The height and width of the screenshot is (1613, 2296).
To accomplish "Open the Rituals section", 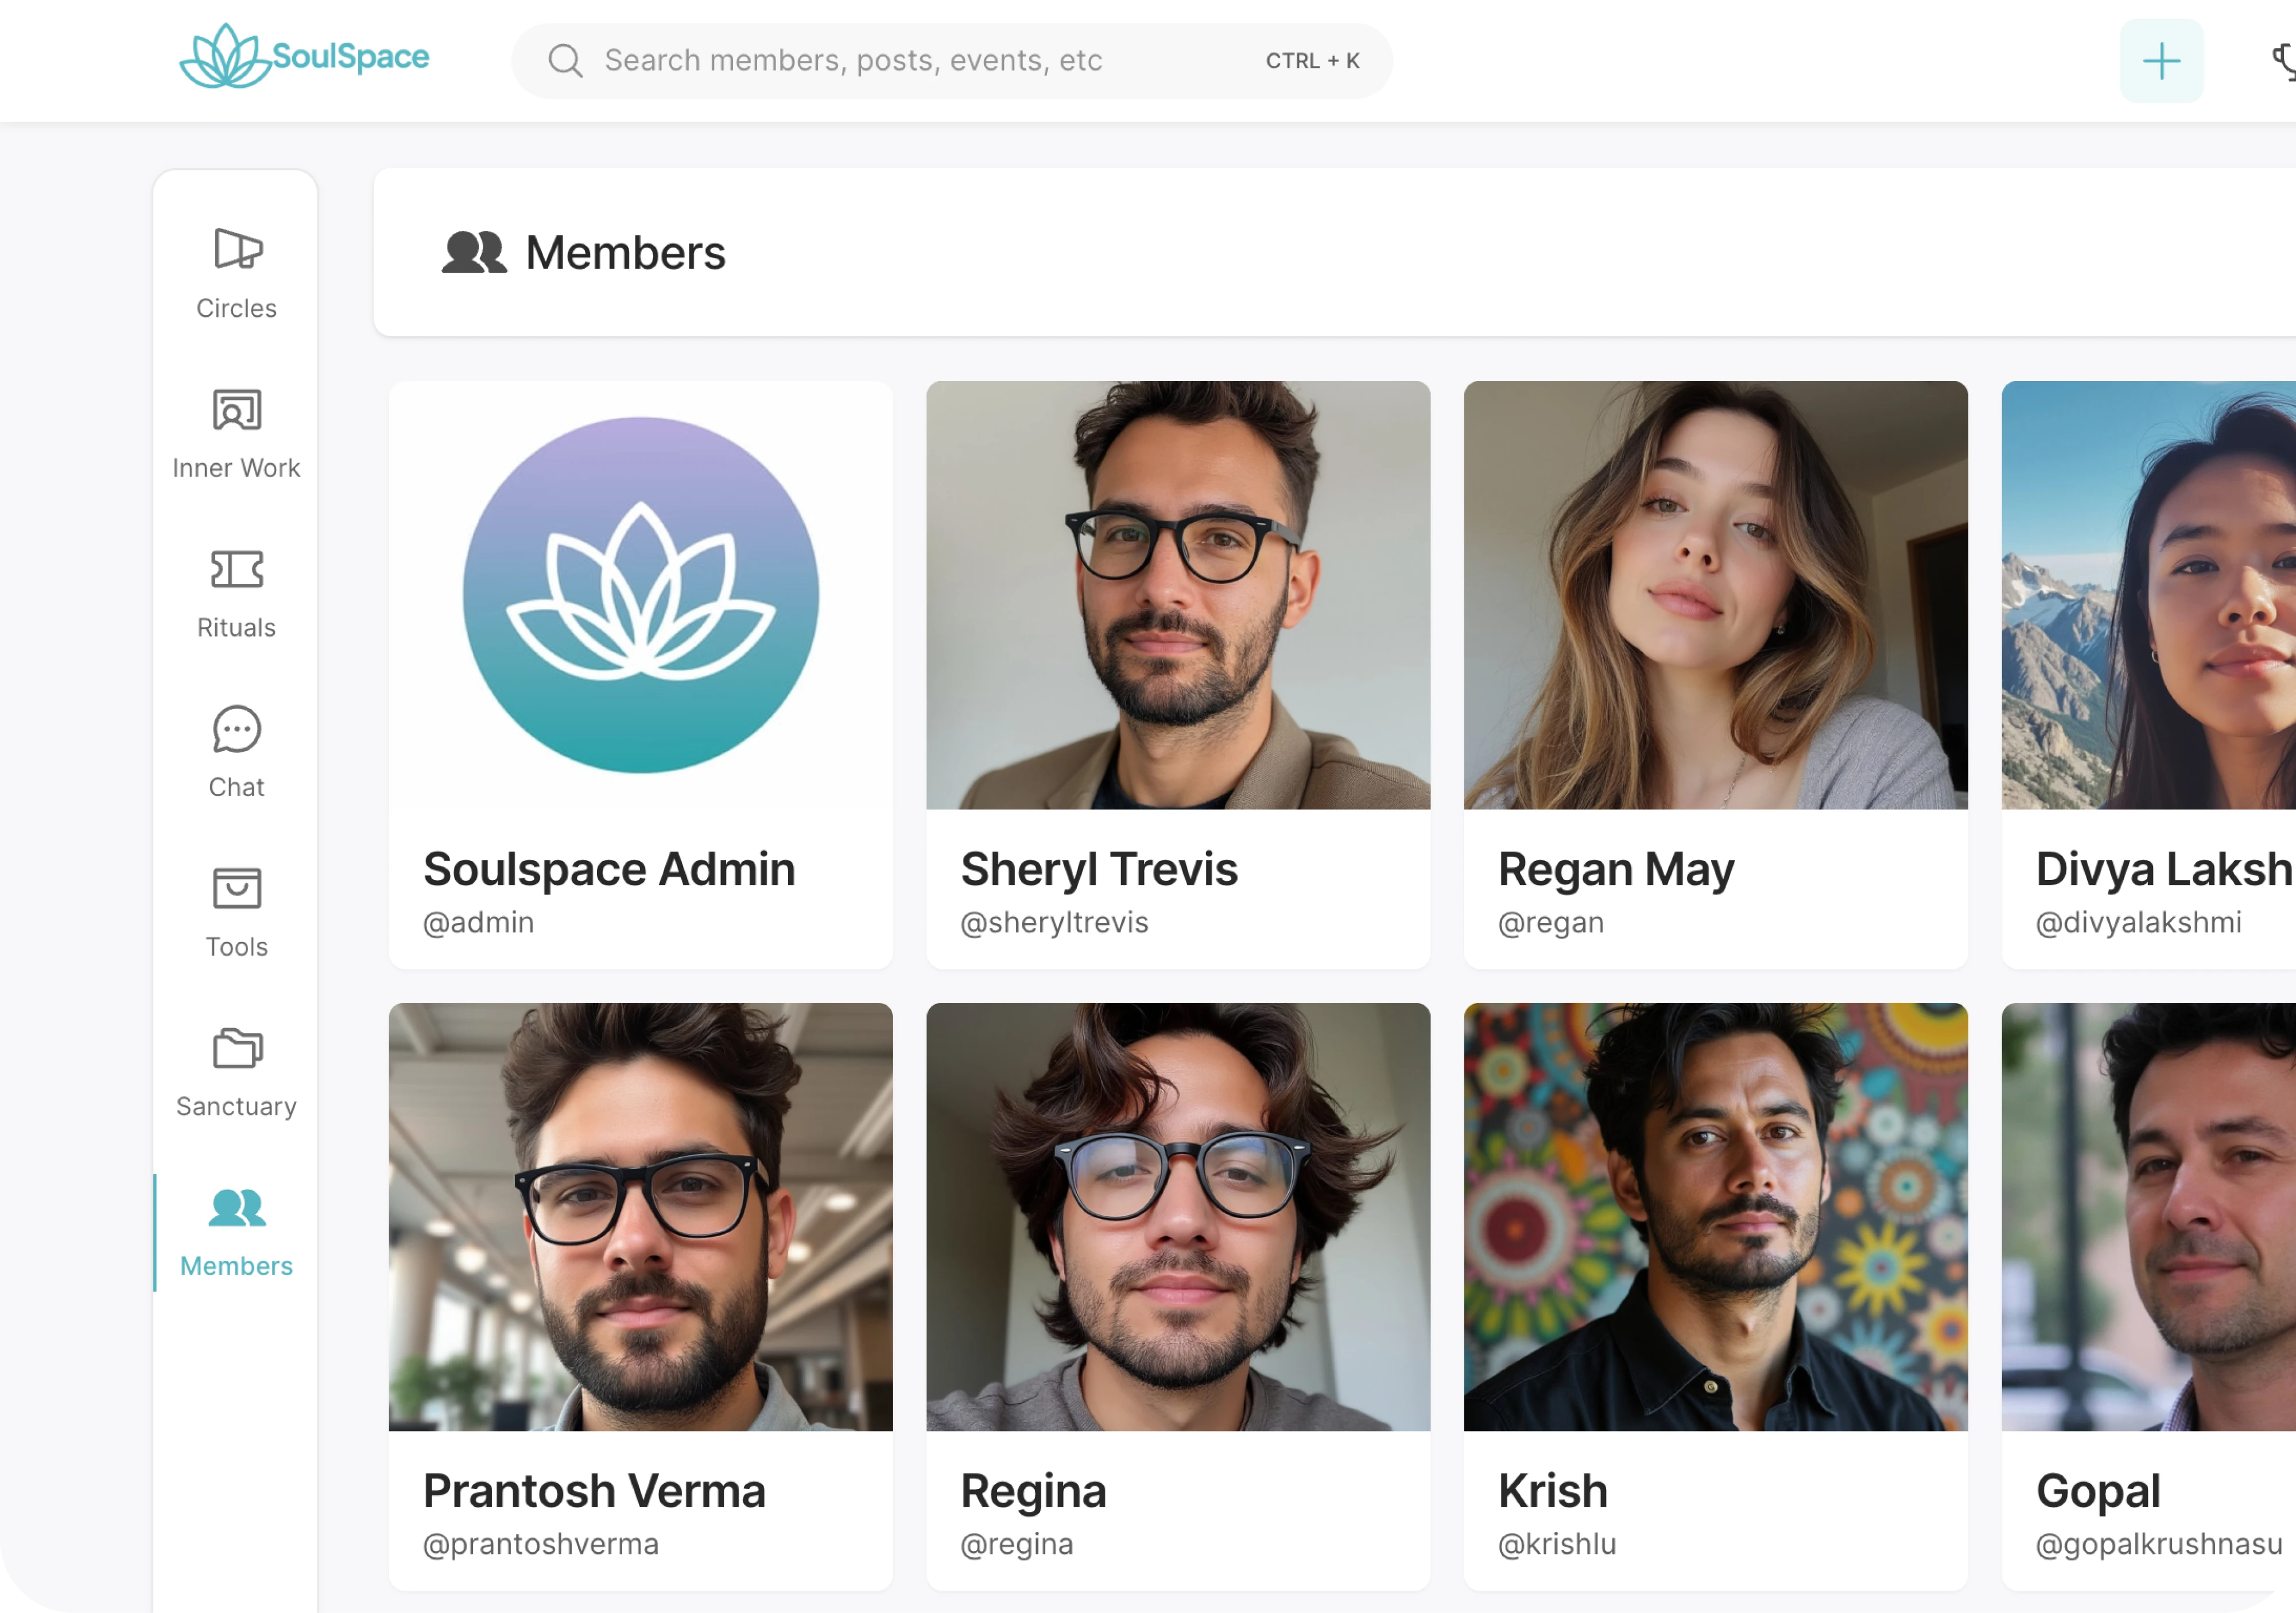I will (236, 570).
